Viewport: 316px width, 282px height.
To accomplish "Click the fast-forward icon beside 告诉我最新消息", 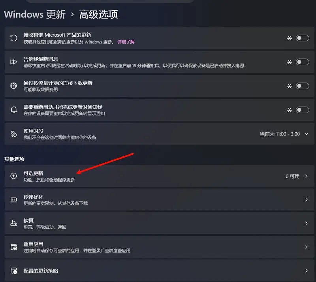I will (x=12, y=62).
